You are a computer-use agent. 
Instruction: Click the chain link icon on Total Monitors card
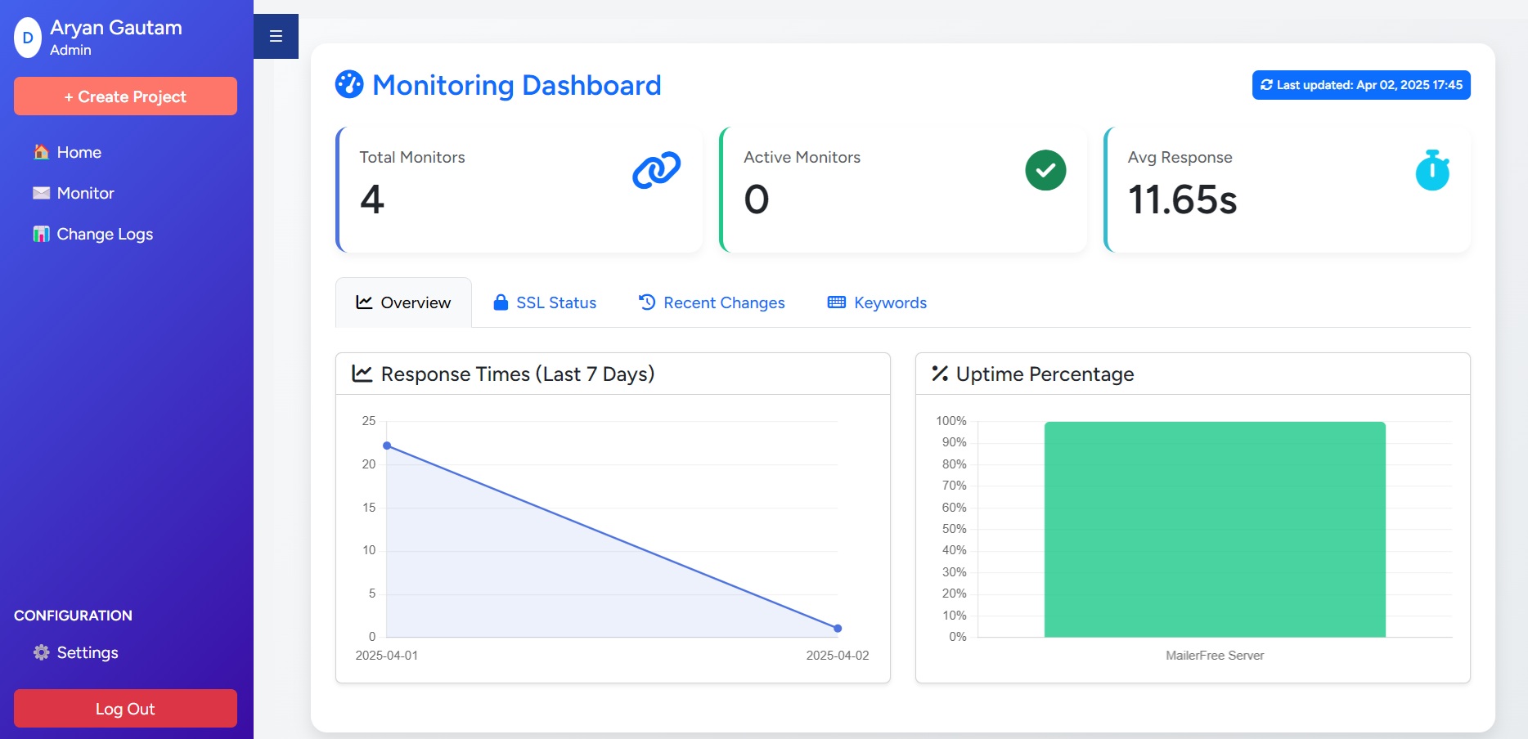click(656, 170)
